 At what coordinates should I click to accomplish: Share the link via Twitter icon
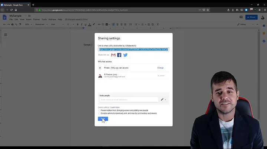click(x=125, y=55)
